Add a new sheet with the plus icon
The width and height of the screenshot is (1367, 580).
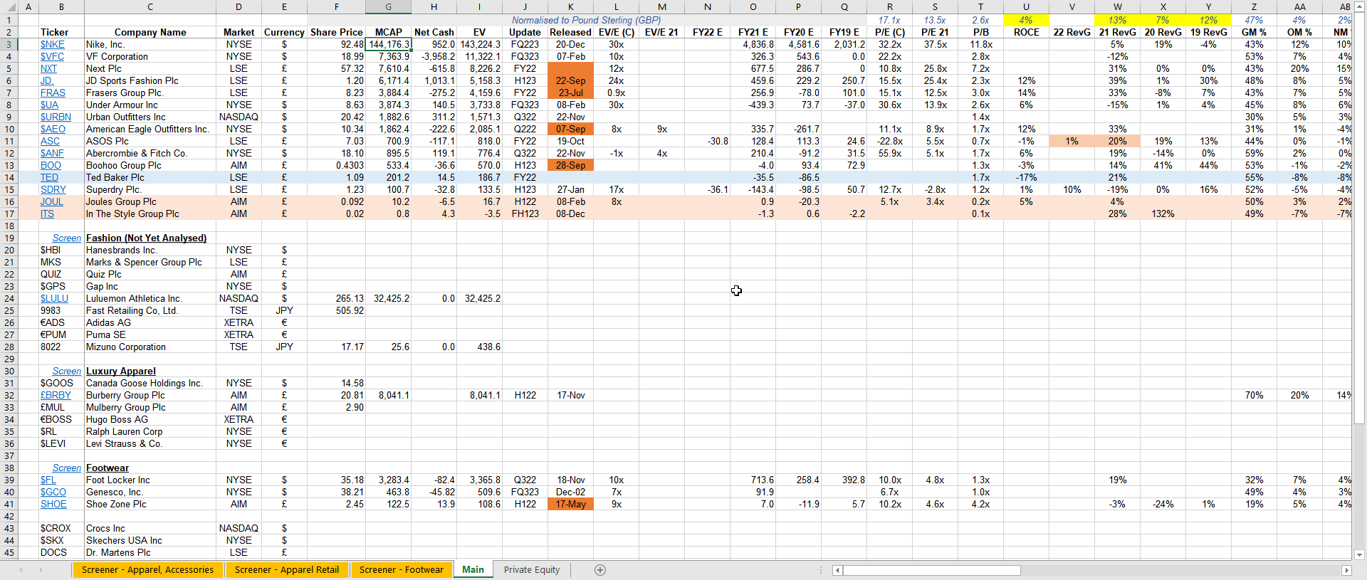[x=600, y=570]
